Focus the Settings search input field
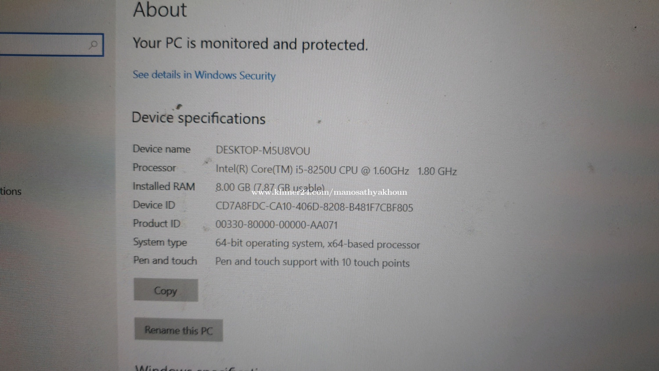 [x=51, y=44]
